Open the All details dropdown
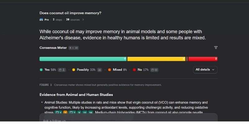The width and height of the screenshot is (249, 124). coord(205,70)
